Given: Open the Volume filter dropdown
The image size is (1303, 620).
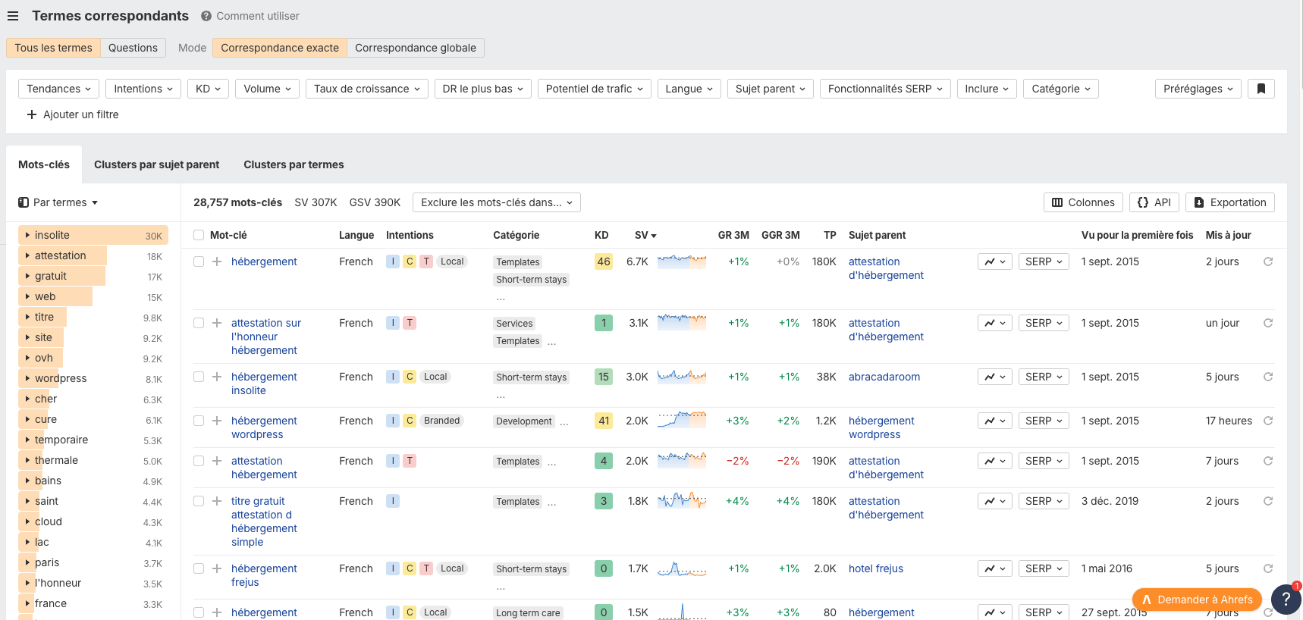Looking at the screenshot, I should (x=267, y=89).
